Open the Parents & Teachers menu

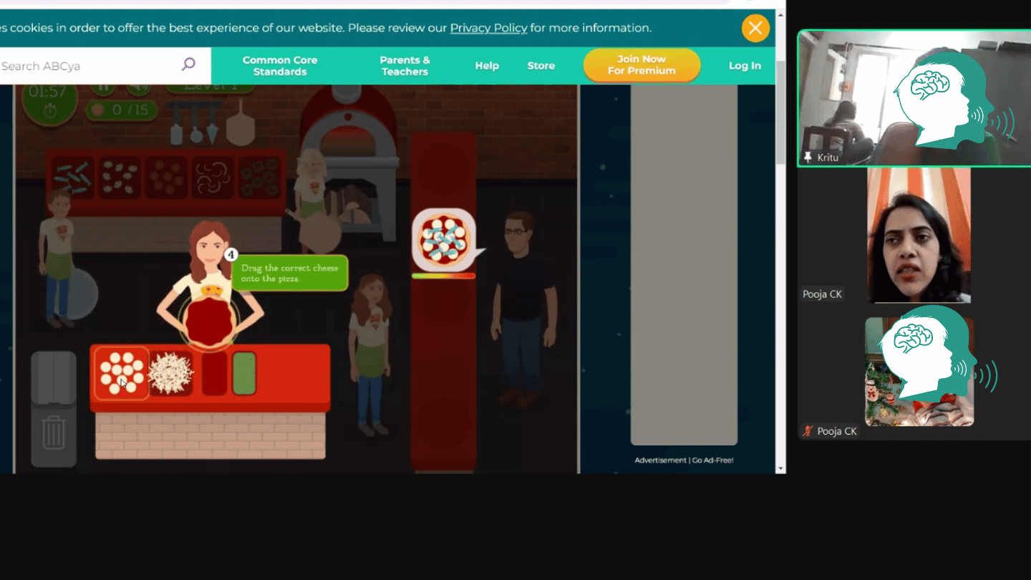tap(405, 66)
